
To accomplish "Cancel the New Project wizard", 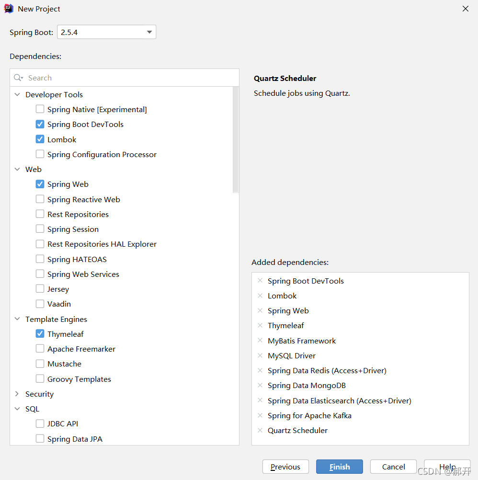I will (x=393, y=467).
